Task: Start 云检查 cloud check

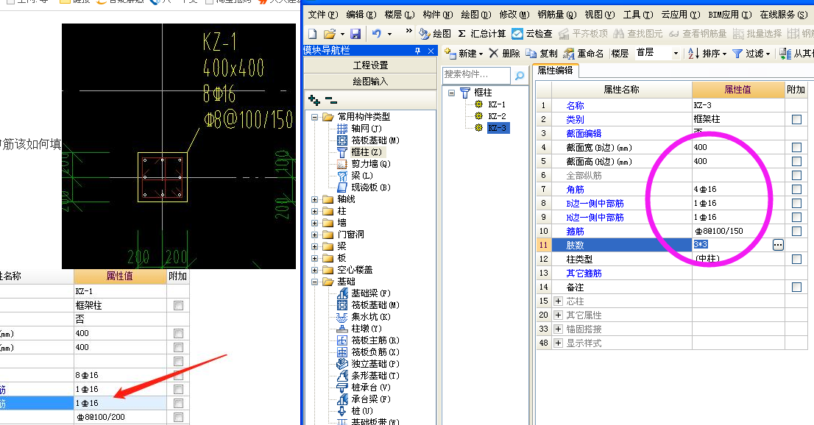Action: [531, 34]
